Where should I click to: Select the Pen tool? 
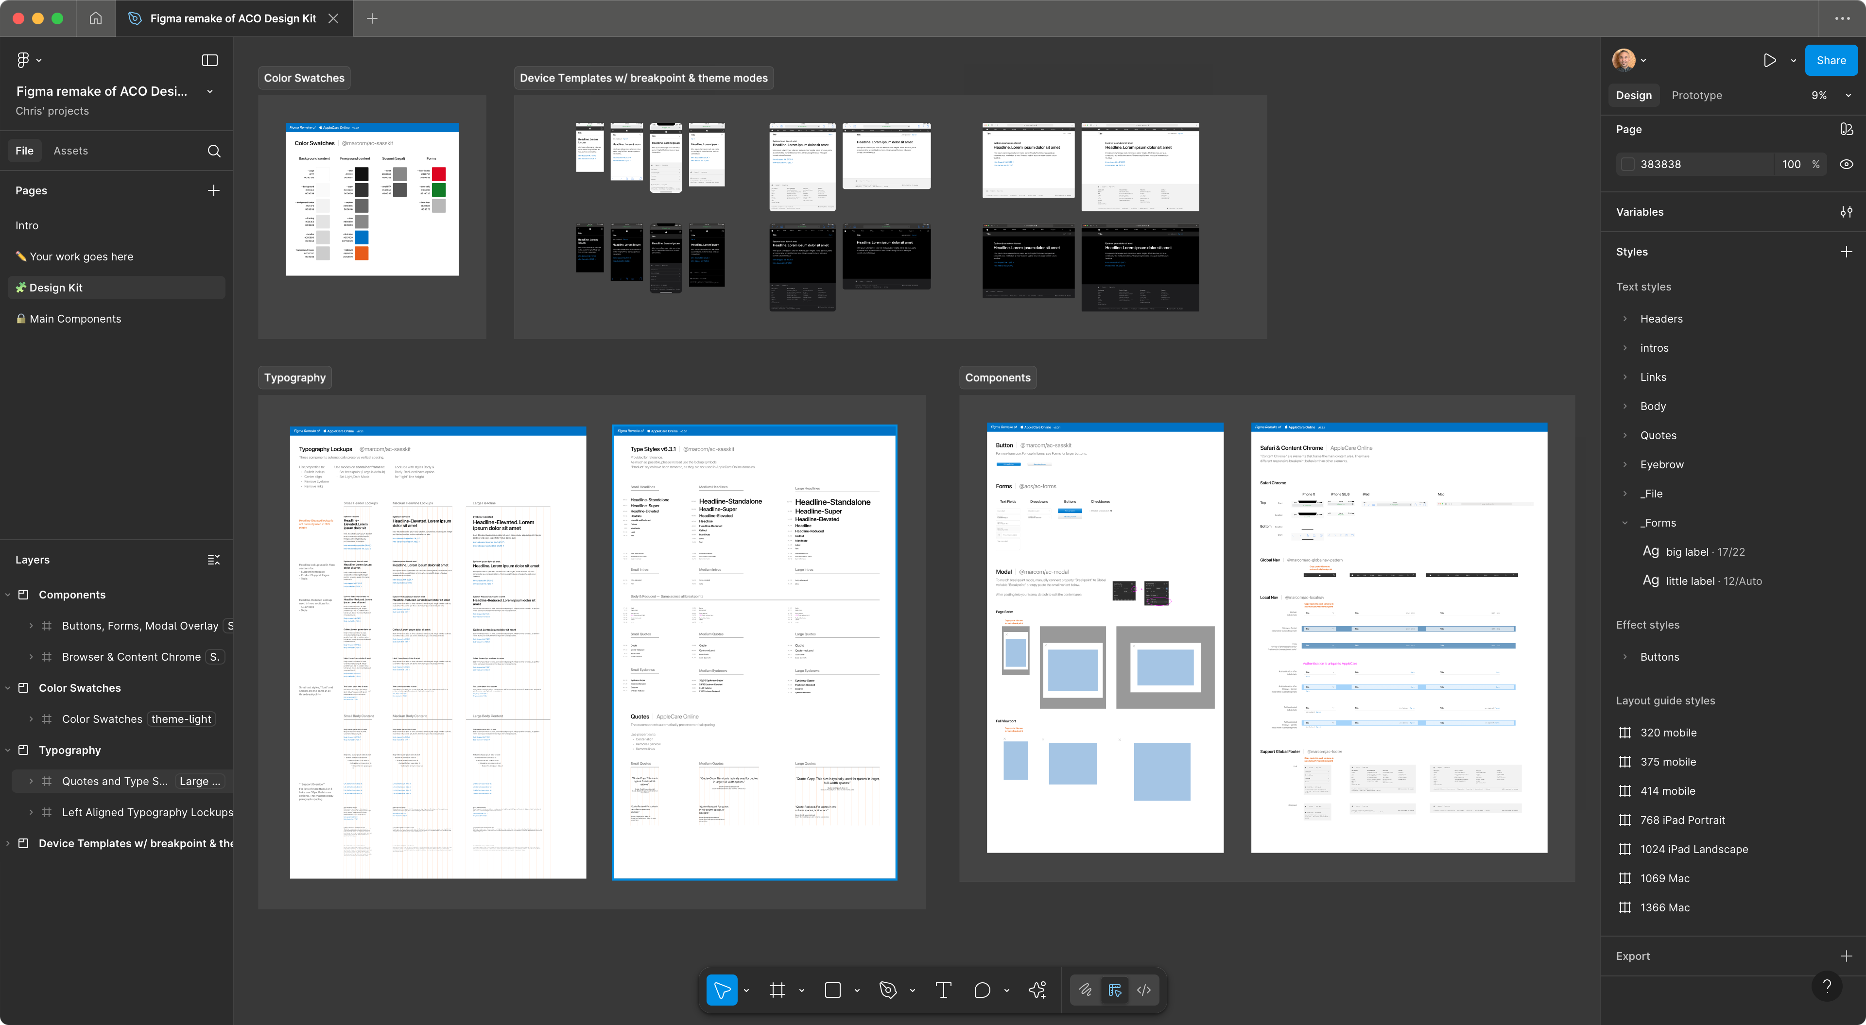tap(888, 990)
